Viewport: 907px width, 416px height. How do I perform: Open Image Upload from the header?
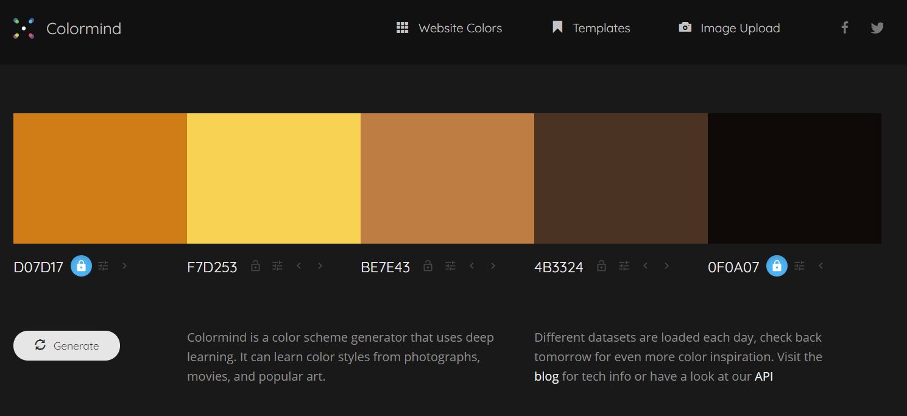click(x=729, y=28)
